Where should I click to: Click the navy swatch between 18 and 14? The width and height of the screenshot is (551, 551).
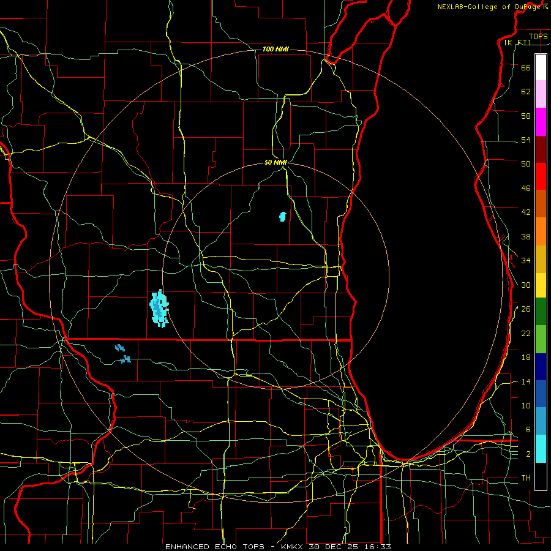[541, 367]
